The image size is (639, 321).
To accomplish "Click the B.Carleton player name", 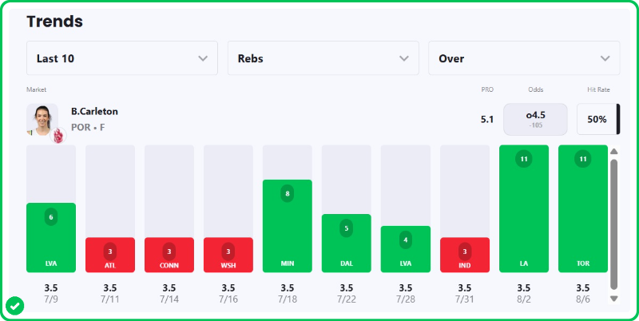I will point(94,111).
